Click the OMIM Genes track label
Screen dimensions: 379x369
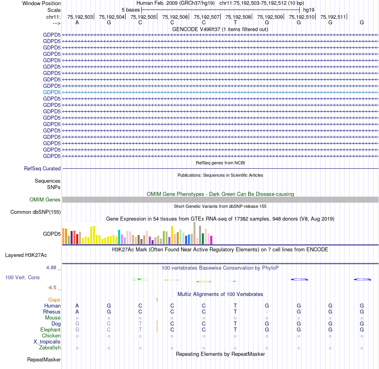45,199
